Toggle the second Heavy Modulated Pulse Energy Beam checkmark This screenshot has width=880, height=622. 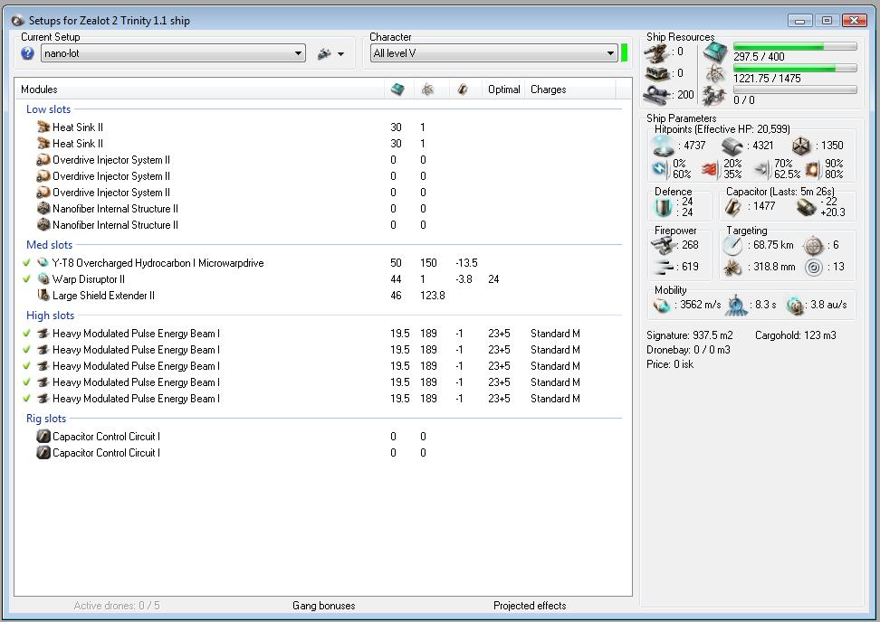pos(26,350)
